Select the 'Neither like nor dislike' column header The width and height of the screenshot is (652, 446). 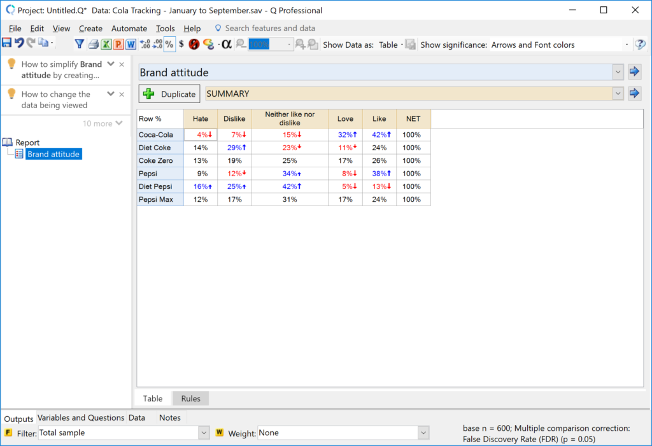coord(290,119)
